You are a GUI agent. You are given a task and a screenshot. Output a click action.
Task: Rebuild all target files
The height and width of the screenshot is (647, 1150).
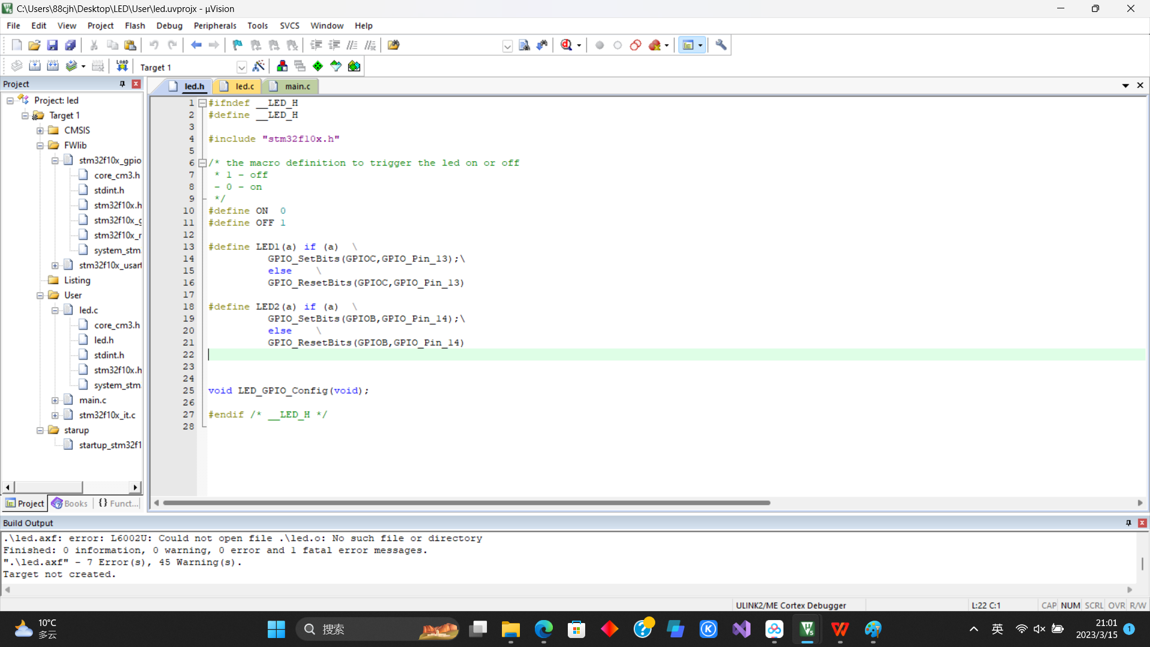pyautogui.click(x=53, y=66)
